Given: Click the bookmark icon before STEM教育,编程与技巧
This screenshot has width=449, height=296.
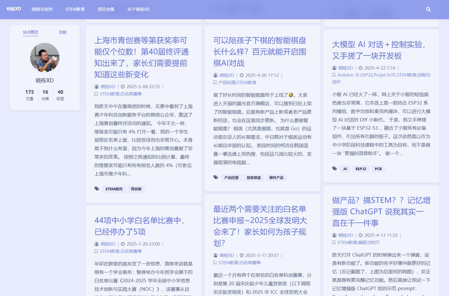Looking at the screenshot, I should 334,242.
